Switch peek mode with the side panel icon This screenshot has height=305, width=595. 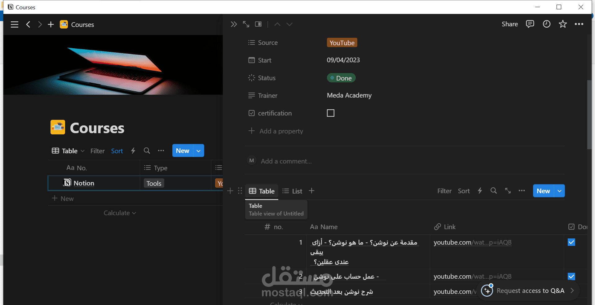tap(258, 24)
